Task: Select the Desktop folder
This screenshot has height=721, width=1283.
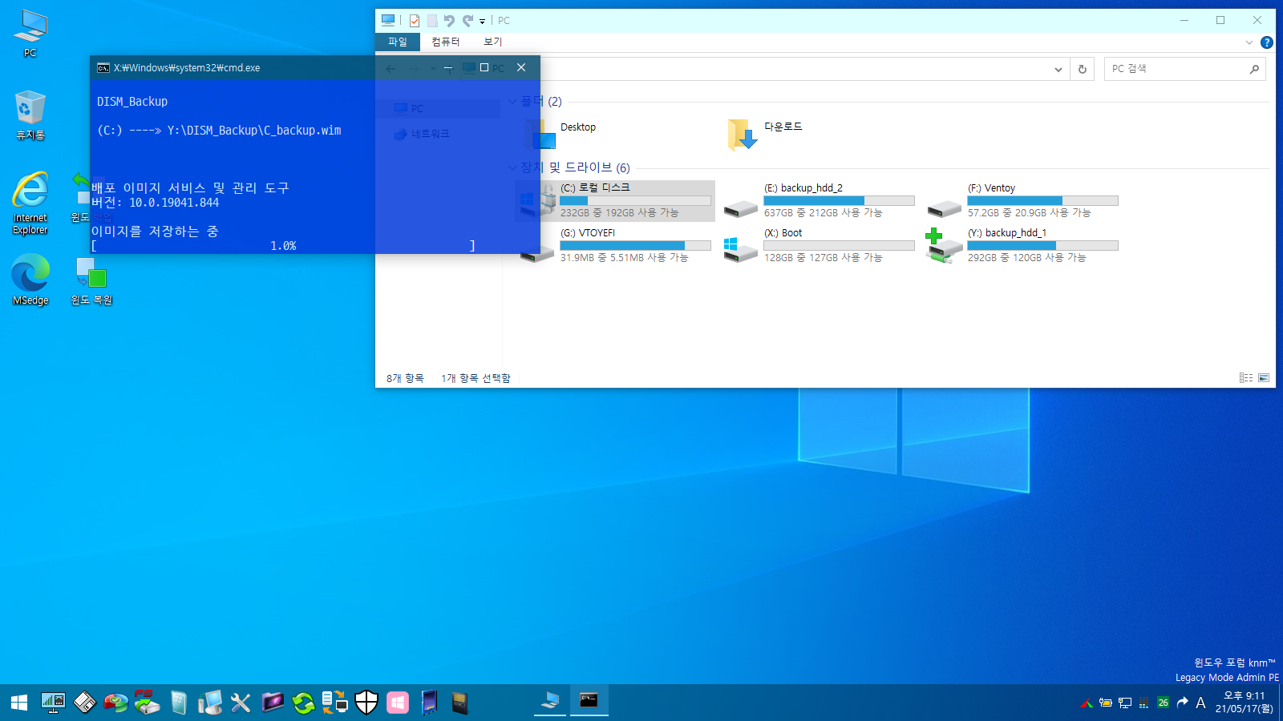Action: click(x=578, y=134)
